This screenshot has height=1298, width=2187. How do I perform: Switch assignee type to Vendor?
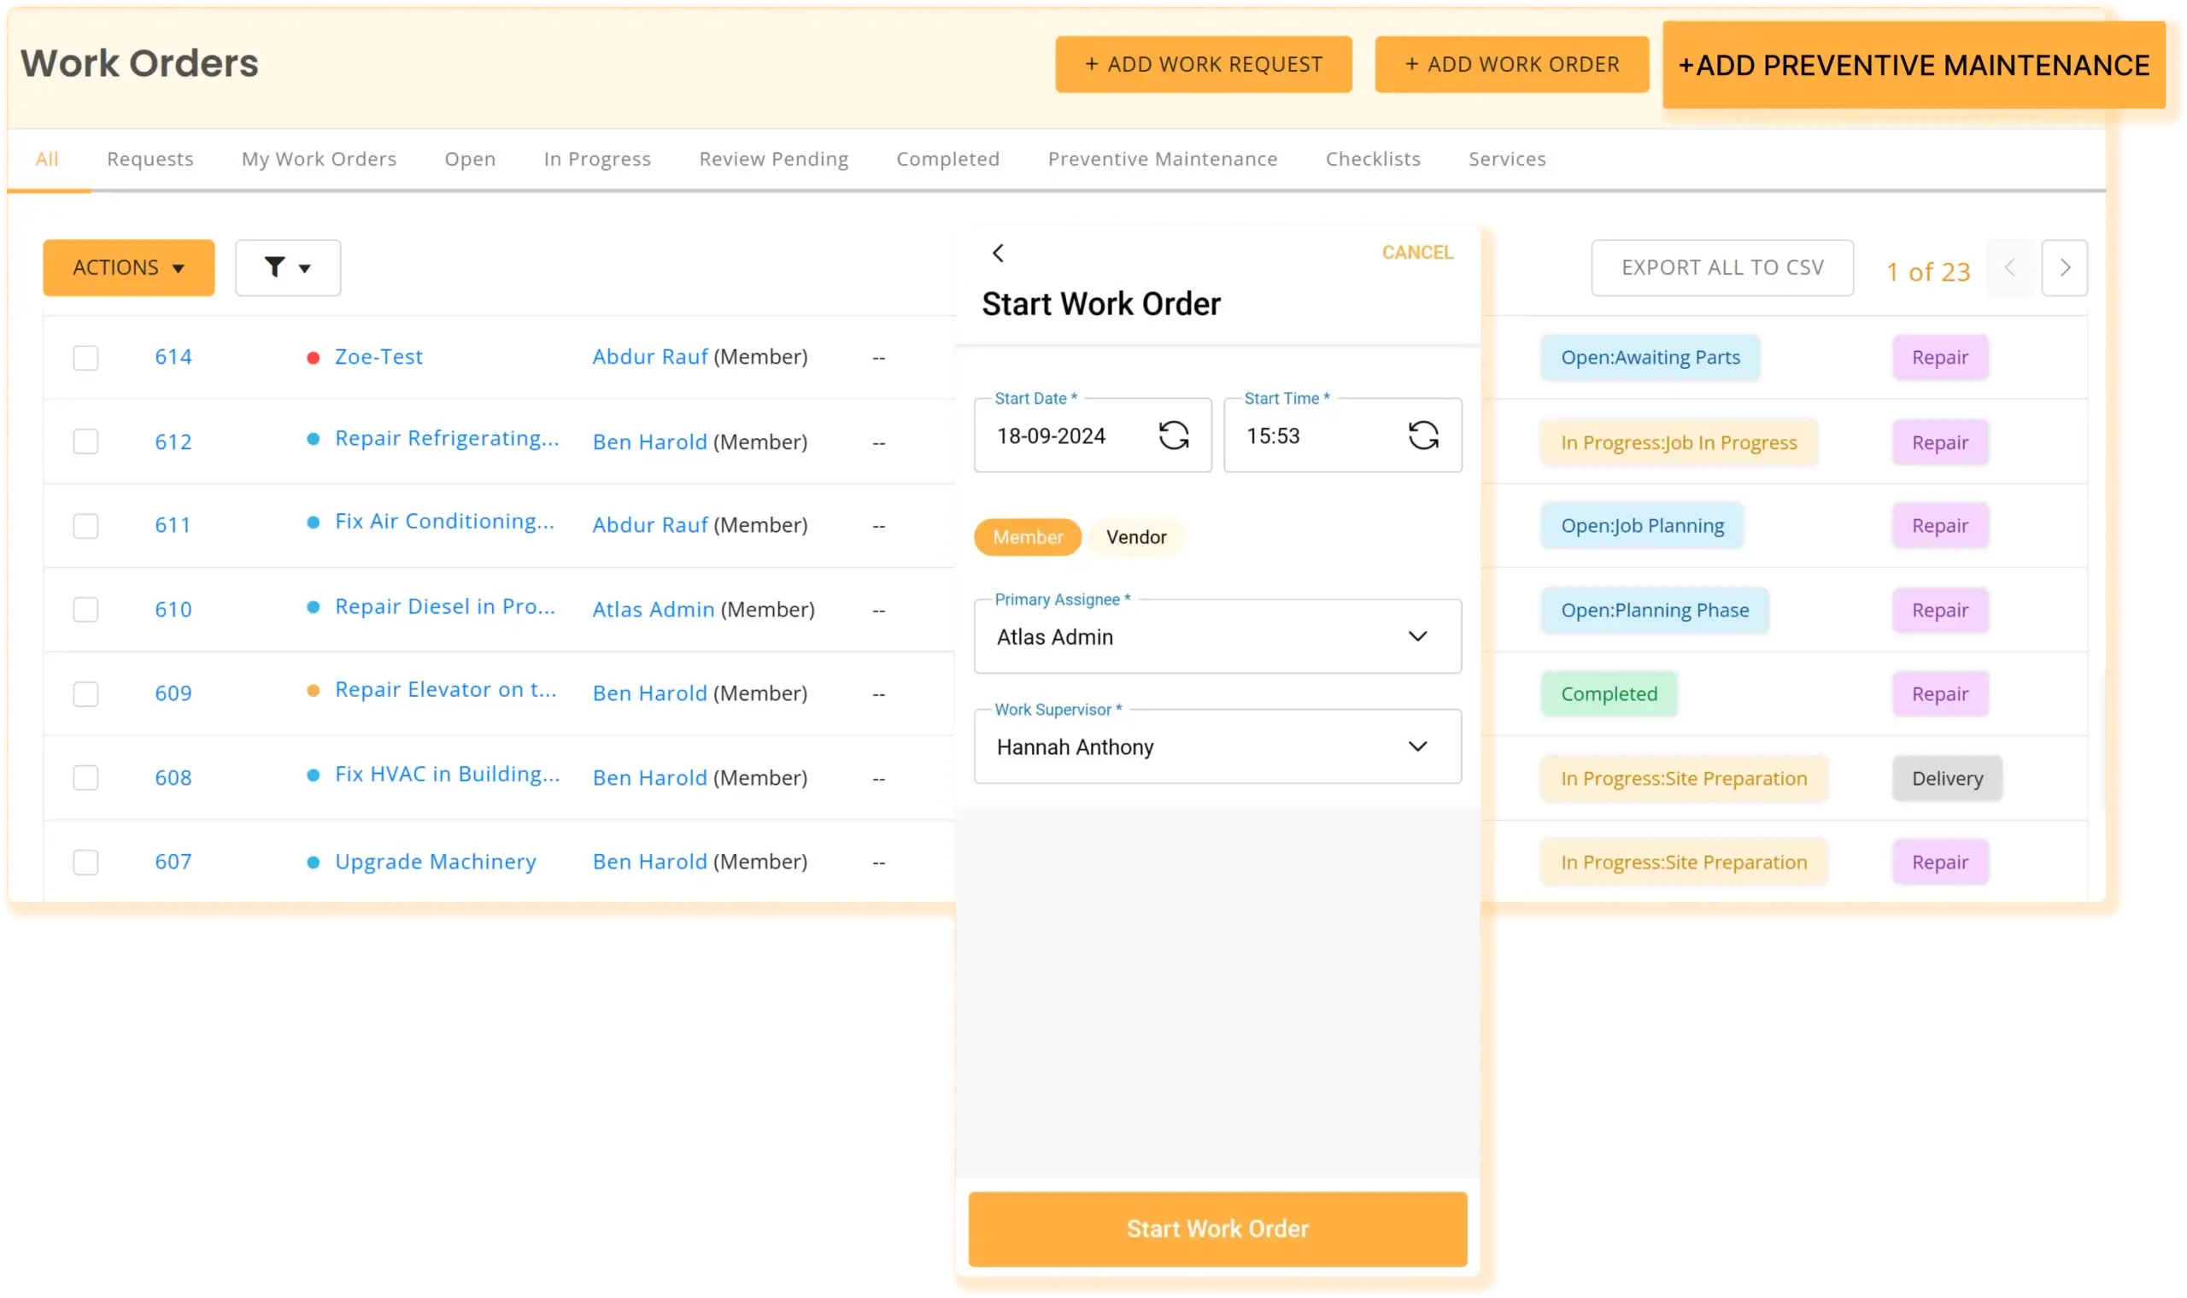tap(1135, 537)
